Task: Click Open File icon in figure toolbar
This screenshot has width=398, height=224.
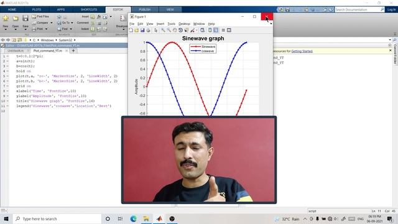Action: tap(137, 30)
